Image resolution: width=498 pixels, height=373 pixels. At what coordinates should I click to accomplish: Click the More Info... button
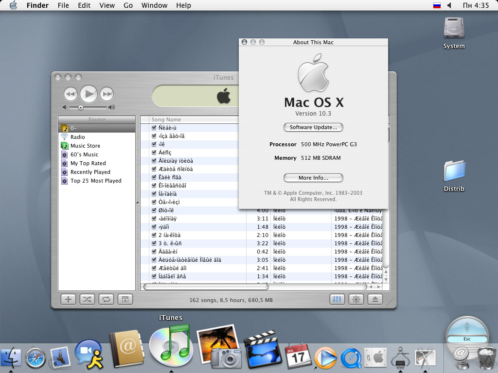click(x=313, y=178)
